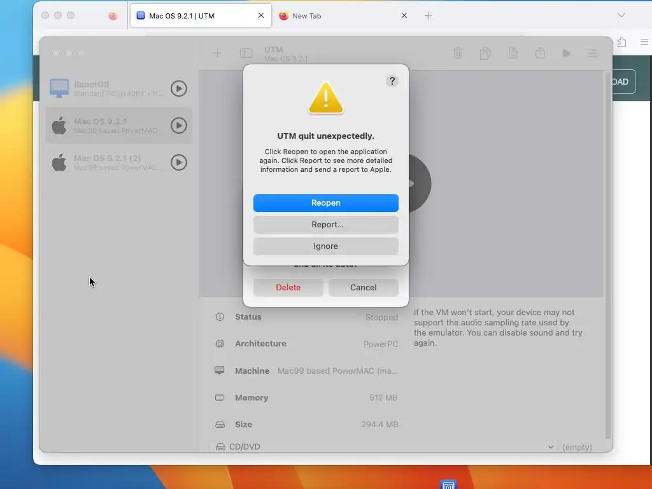Confirm Delete of the virtual machine

coord(288,287)
